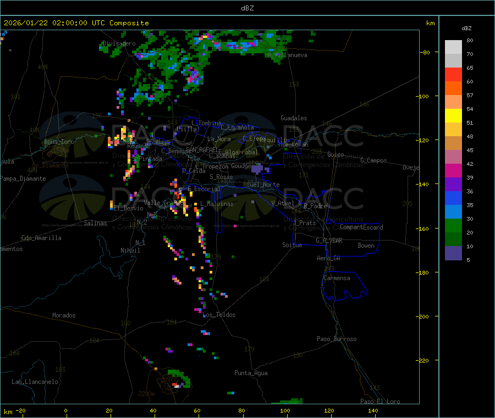Select the 'El_Desvio' map label

pyautogui.click(x=128, y=208)
